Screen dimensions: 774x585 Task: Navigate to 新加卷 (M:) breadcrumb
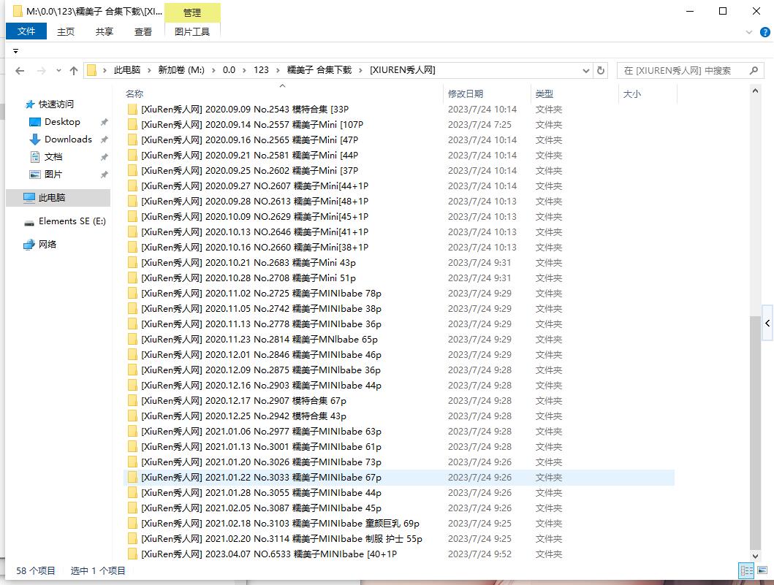[181, 70]
